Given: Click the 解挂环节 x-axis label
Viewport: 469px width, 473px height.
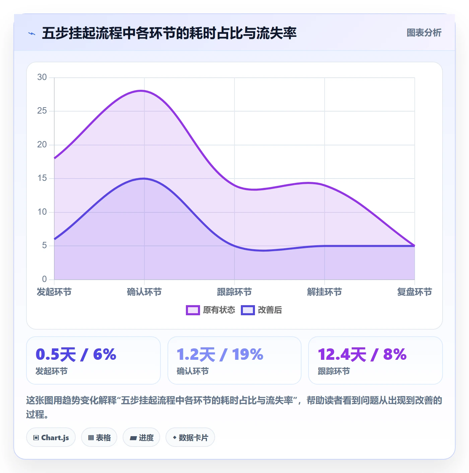Looking at the screenshot, I should point(325,292).
